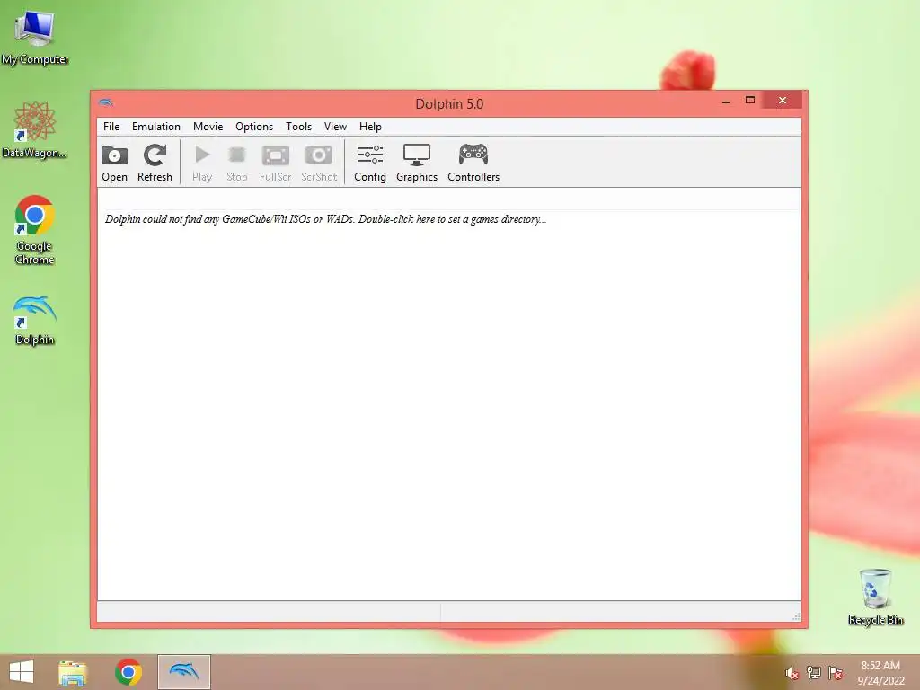Click the Action Center flag icon
This screenshot has height=690, width=920.
pyautogui.click(x=836, y=673)
